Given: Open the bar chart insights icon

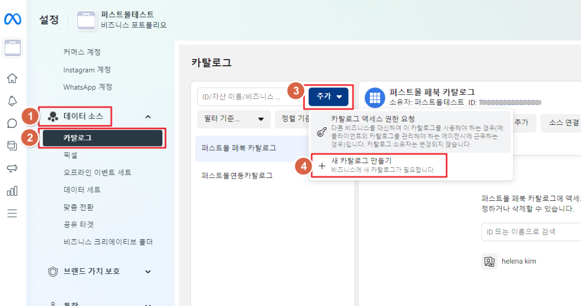Looking at the screenshot, I should (12, 191).
